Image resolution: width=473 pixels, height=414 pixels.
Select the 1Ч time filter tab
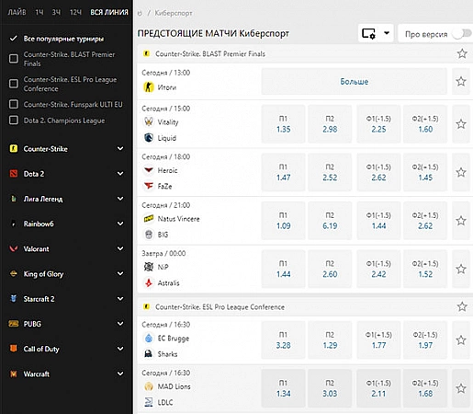[39, 12]
